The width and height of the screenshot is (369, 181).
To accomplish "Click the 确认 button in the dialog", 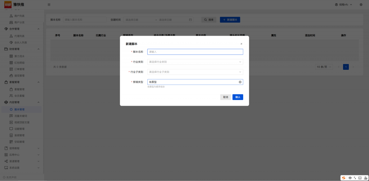I will coord(237,97).
